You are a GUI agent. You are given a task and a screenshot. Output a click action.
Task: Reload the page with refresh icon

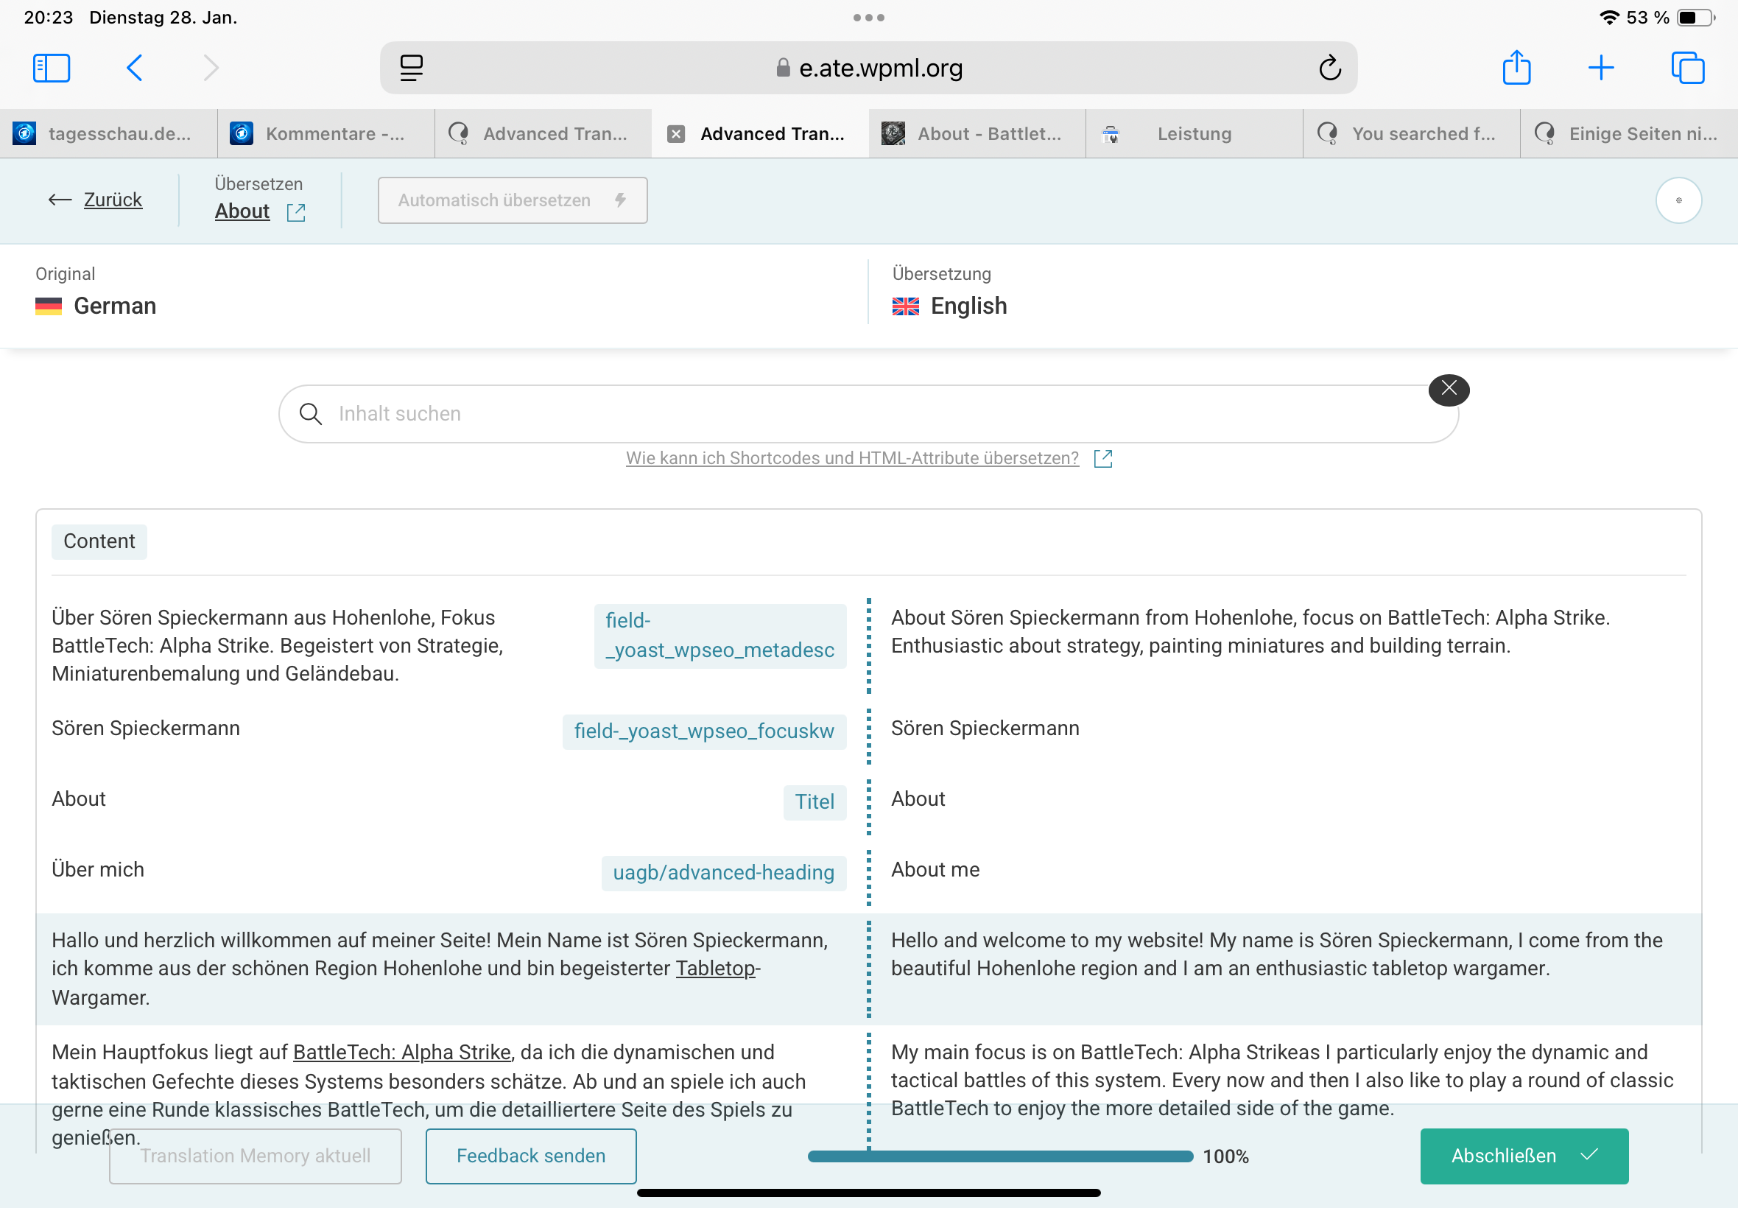pyautogui.click(x=1329, y=68)
